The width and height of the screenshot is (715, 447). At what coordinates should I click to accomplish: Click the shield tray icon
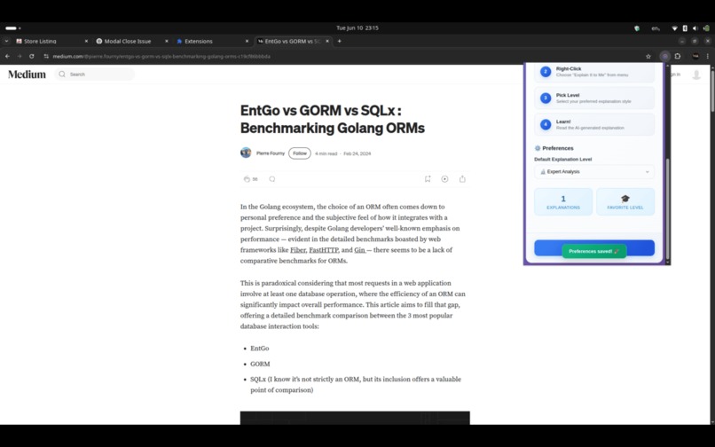pos(637,28)
